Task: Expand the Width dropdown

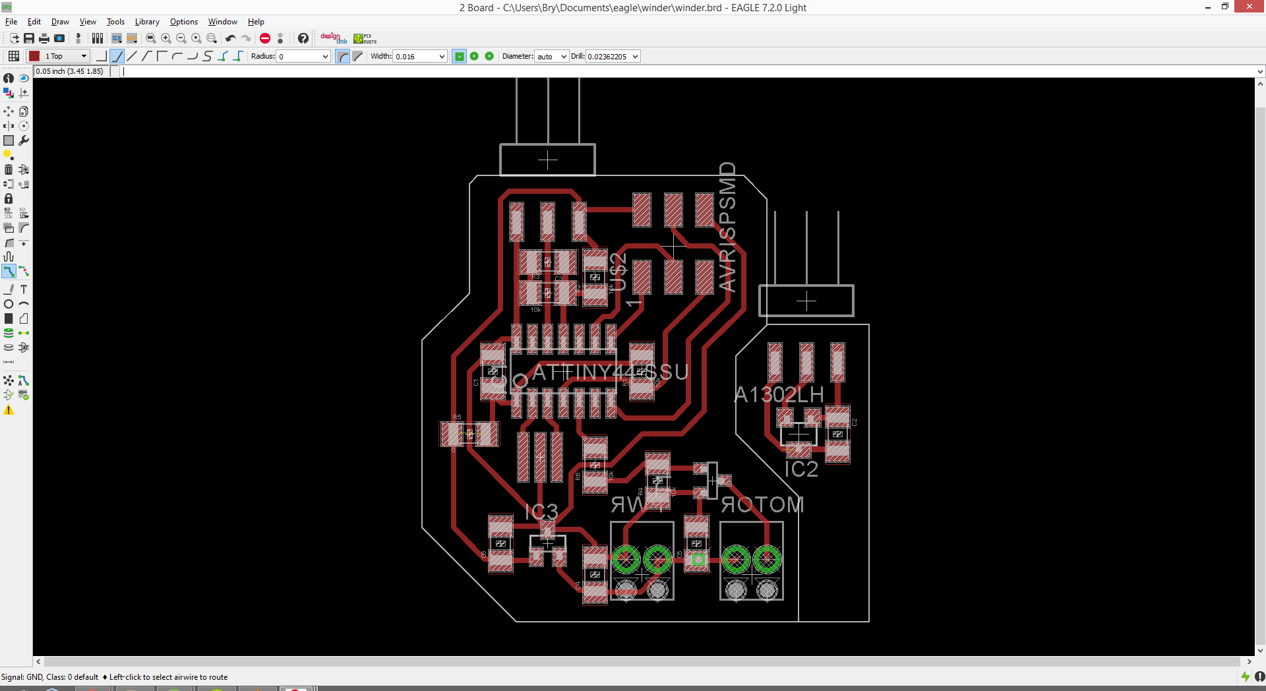Action: [x=442, y=57]
